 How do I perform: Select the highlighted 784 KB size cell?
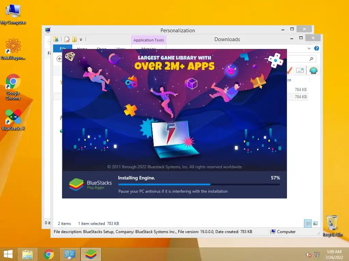301,97
